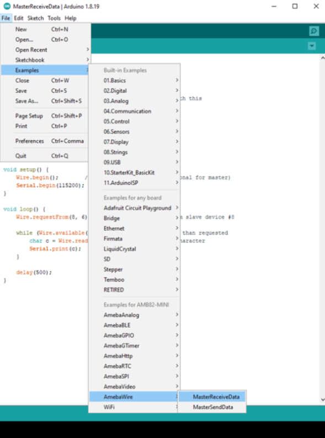Choose New from File menu
The width and height of the screenshot is (325, 438).
point(45,29)
